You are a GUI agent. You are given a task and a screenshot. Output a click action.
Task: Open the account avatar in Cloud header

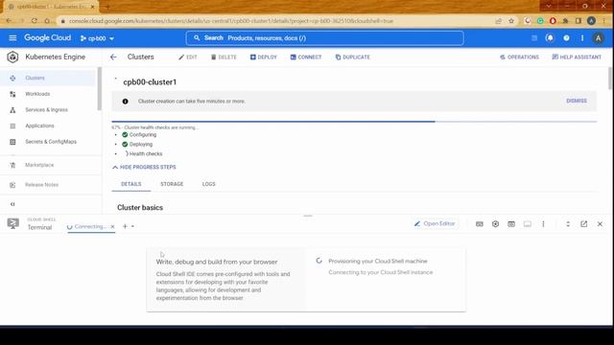[x=598, y=38]
